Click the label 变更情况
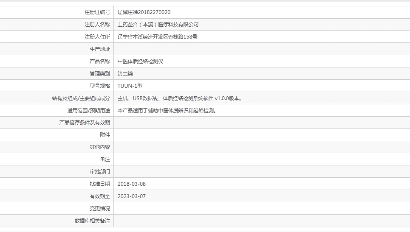Image resolution: width=410 pixels, height=232 pixels. [x=100, y=209]
